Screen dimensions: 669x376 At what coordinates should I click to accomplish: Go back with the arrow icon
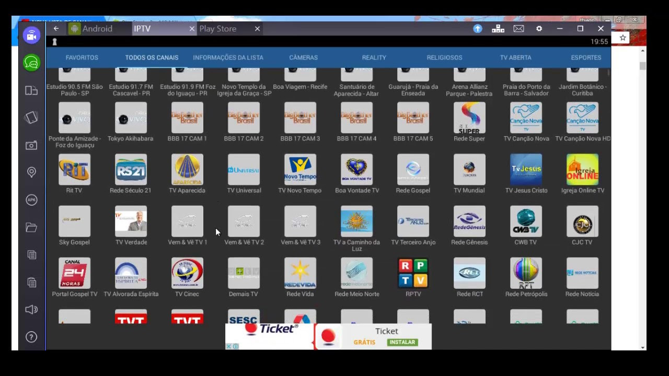coord(56,29)
